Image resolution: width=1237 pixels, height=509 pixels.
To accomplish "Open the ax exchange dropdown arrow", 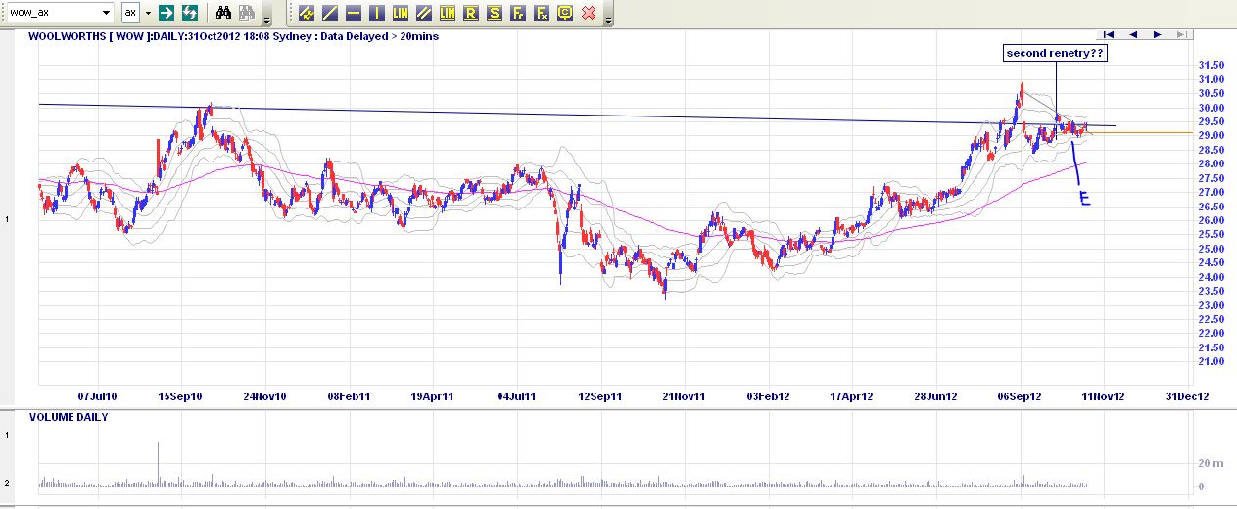I will pyautogui.click(x=148, y=13).
